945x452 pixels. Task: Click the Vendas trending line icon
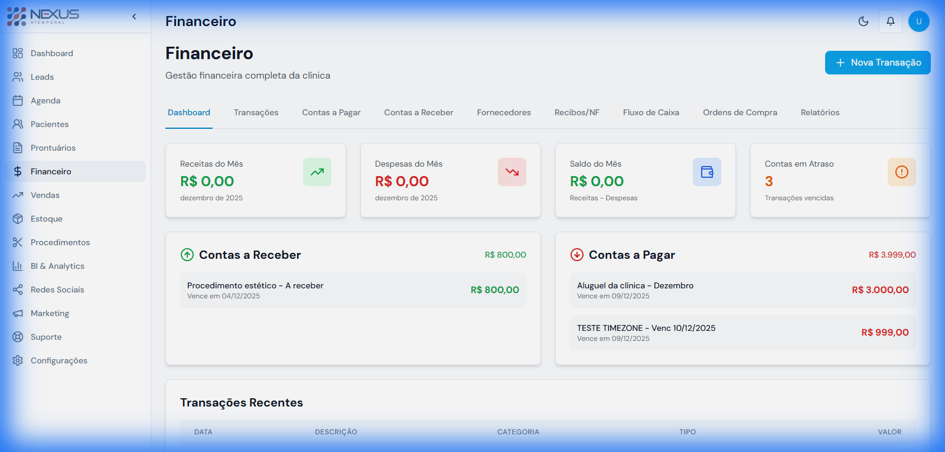[18, 195]
